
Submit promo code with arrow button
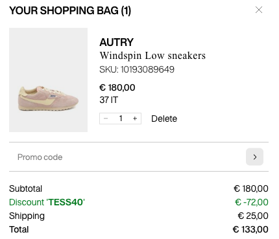pos(254,157)
